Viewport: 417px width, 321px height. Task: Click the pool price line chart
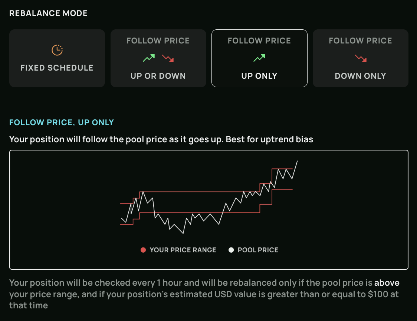pyautogui.click(x=208, y=201)
